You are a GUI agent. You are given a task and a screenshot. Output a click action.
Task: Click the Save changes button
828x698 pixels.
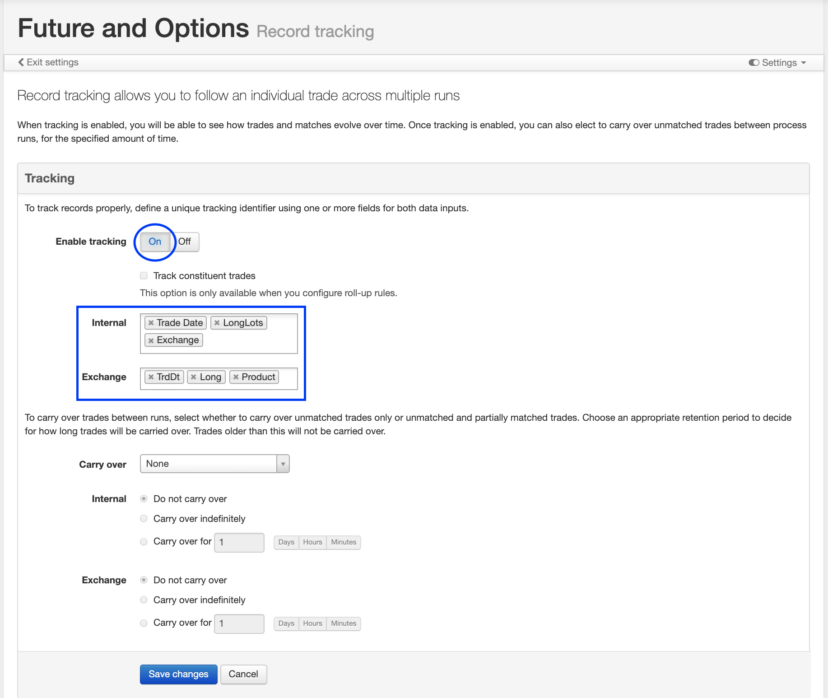point(178,674)
